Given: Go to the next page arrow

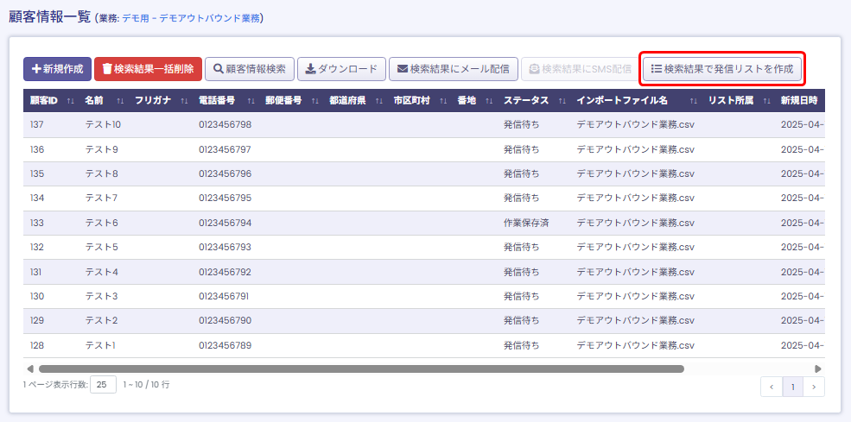Looking at the screenshot, I should (x=813, y=387).
